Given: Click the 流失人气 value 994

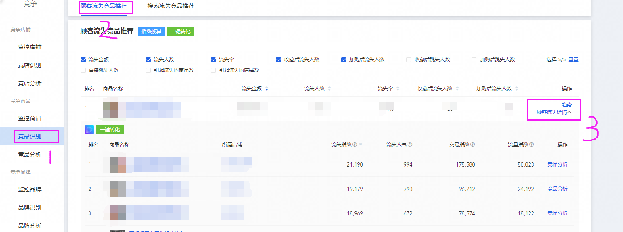Looking at the screenshot, I should (408, 164).
